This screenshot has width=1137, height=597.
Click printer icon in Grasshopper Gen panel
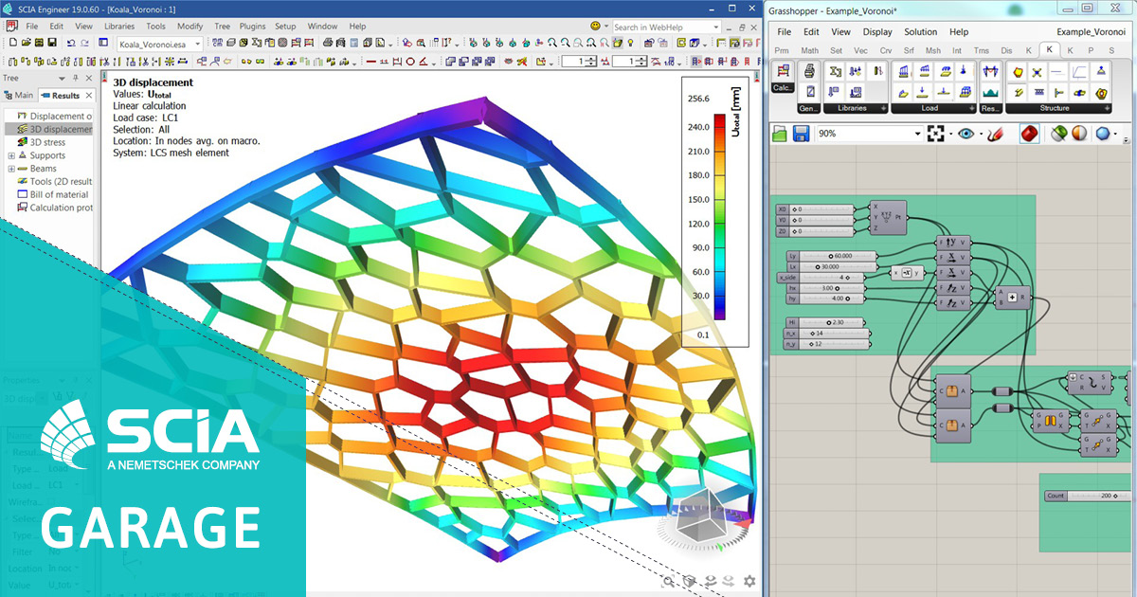coord(810,71)
